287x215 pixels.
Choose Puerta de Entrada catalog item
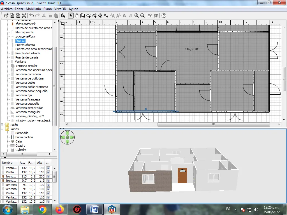point(28,53)
